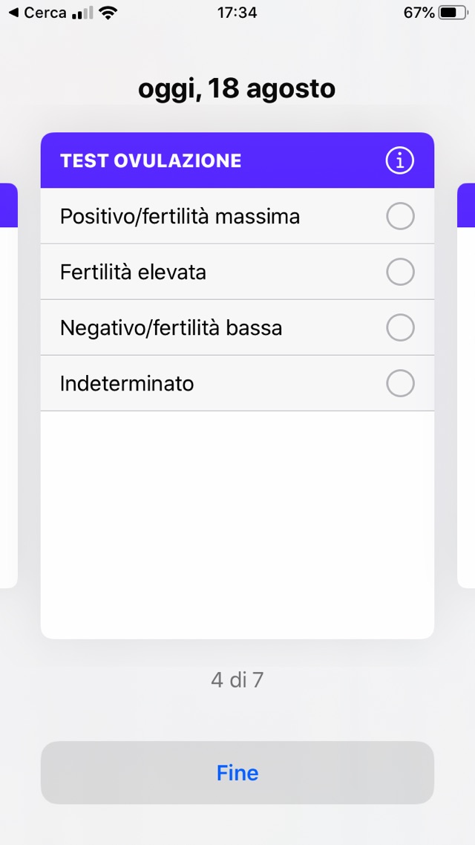The width and height of the screenshot is (475, 845).
Task: Tap the 'Positivo/fertilità massima' label text
Action: (x=180, y=216)
